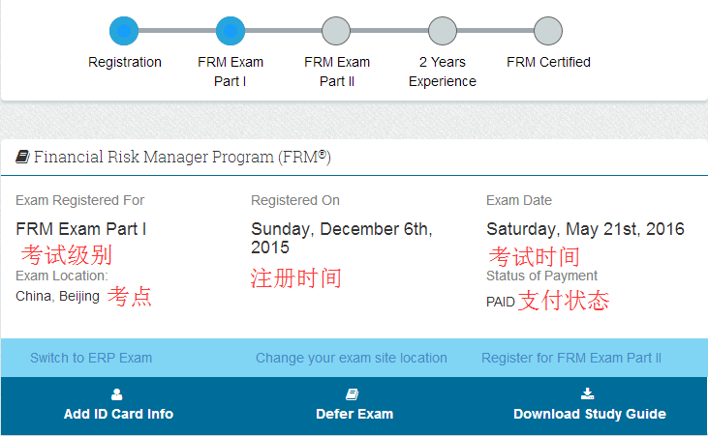This screenshot has height=436, width=708.
Task: Click the FRM Exam Part I registered exam text
Action: pyautogui.click(x=81, y=229)
